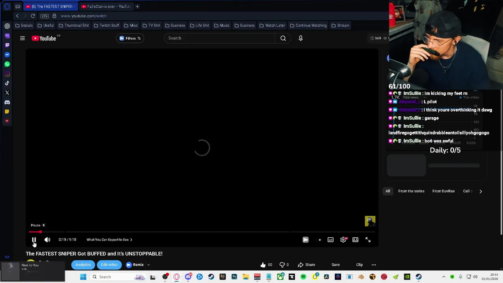This screenshot has width=503, height=283.
Task: Open Instagram in the Opera sidebar
Action: [x=7, y=74]
